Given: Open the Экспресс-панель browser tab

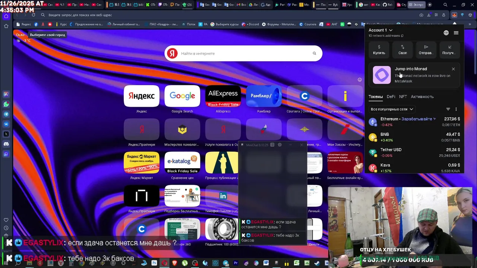Looking at the screenshot, I should tap(416, 5).
